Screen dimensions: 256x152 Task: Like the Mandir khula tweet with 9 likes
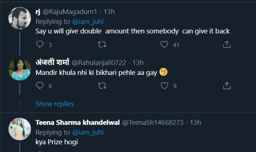165,86
